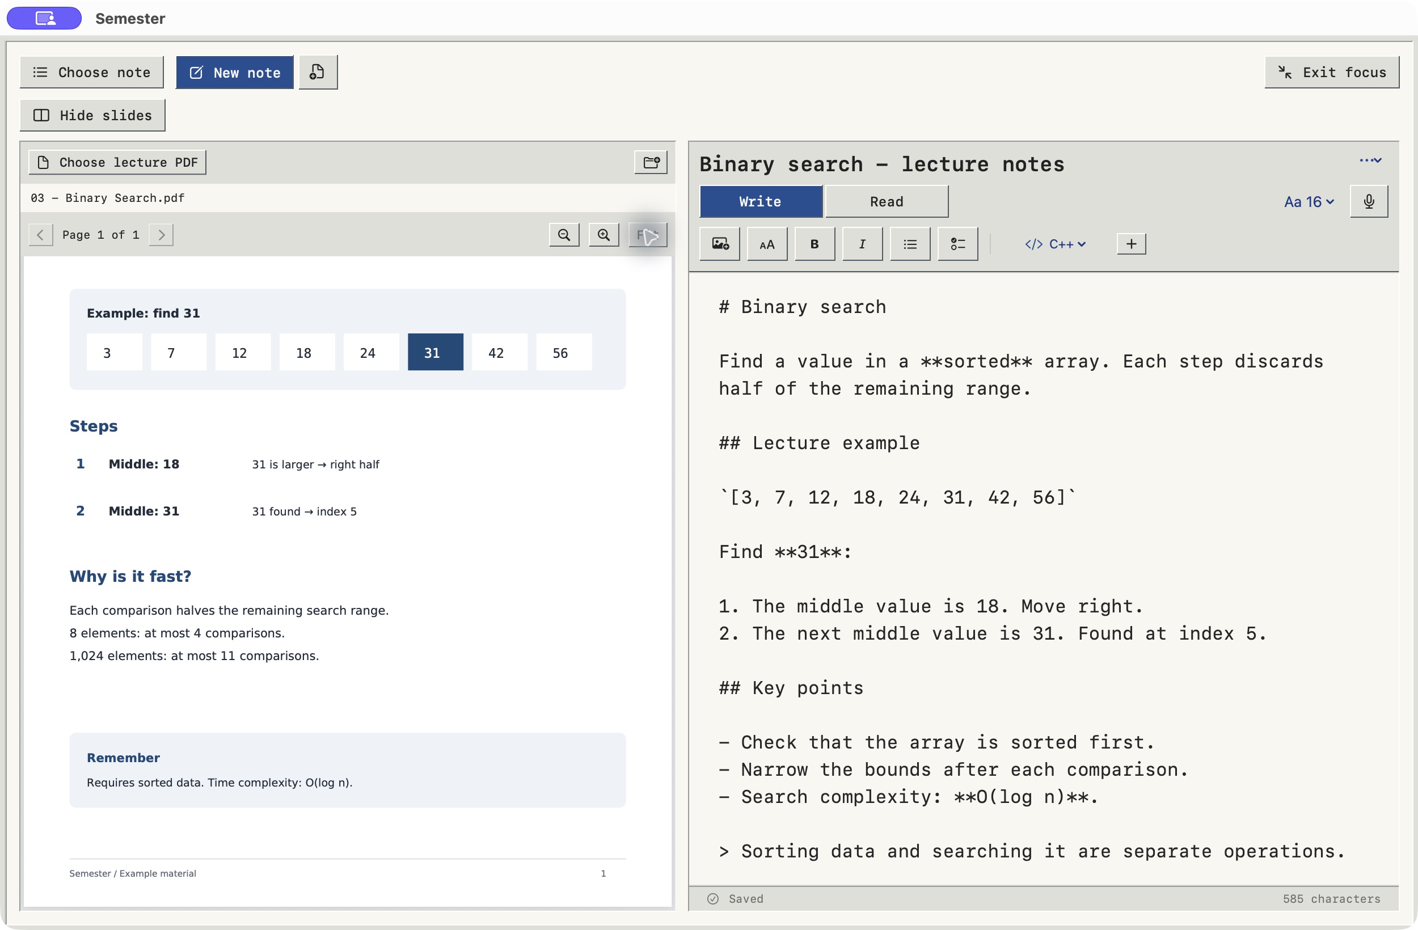Open the Aa 16 font size dropdown
Viewport: 1418px width, 930px height.
coord(1309,202)
